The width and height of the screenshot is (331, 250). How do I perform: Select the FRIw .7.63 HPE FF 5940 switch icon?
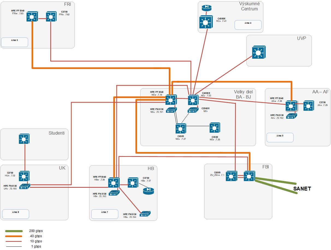[32, 17]
